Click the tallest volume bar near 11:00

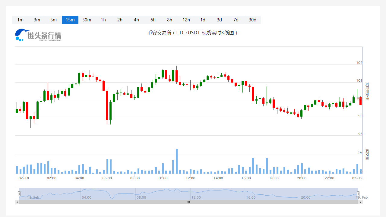(x=177, y=161)
